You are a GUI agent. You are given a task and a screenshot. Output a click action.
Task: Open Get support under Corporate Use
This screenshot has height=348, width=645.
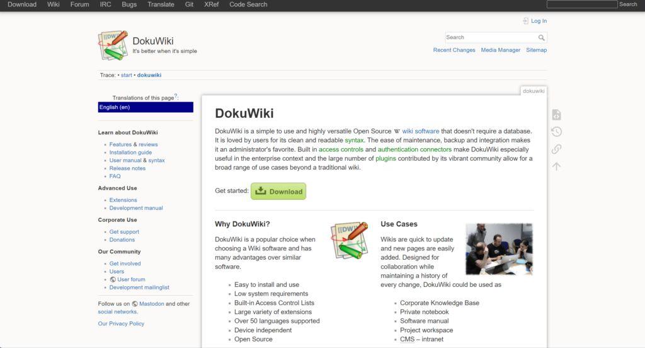pos(124,232)
